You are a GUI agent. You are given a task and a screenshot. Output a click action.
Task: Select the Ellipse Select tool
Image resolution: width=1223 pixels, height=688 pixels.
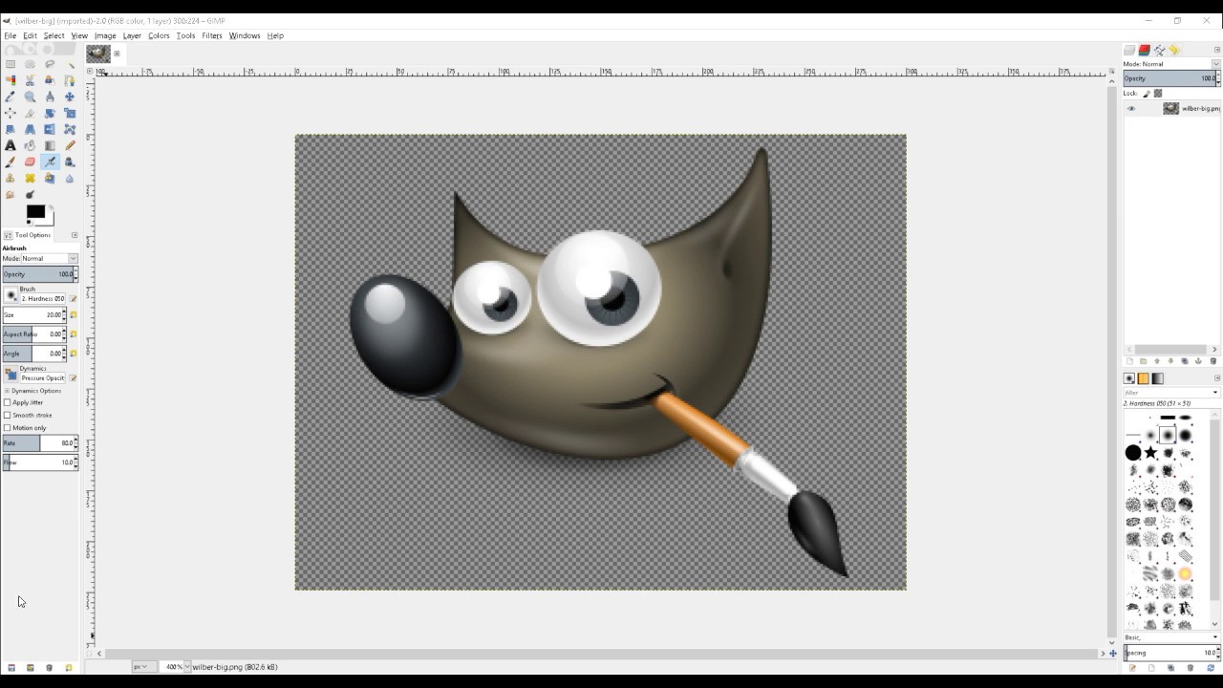point(30,64)
